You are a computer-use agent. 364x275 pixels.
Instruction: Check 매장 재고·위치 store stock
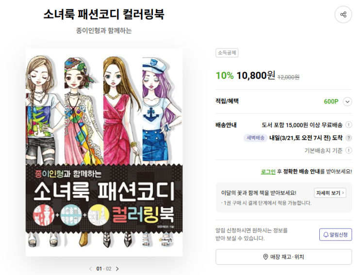point(284,257)
